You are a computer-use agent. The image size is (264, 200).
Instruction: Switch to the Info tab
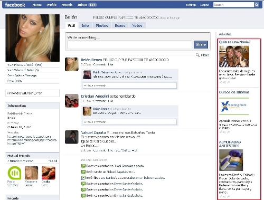click(85, 26)
